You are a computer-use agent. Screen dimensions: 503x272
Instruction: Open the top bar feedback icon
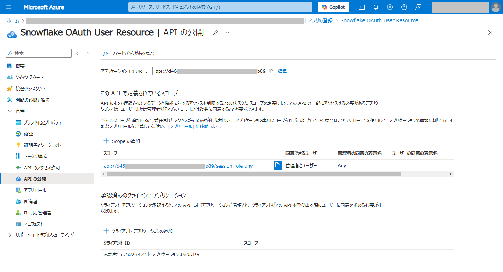[x=418, y=7]
